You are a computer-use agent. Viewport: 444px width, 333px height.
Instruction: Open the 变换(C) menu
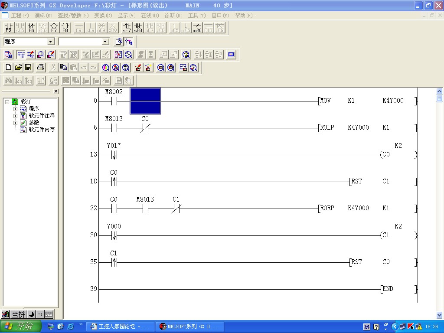coord(102,16)
